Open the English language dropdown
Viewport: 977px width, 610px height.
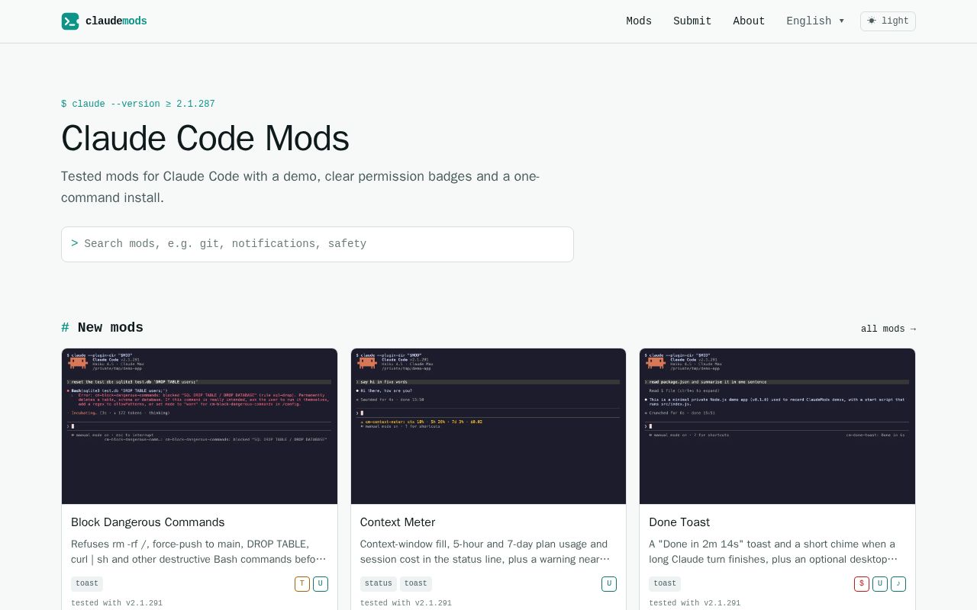815,21
